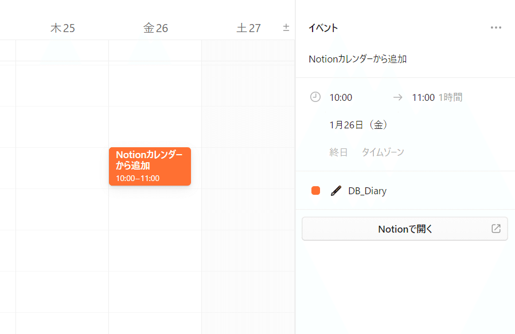Edit the event title Notionカレンダーから追加
This screenshot has height=334, width=515.
click(x=358, y=59)
